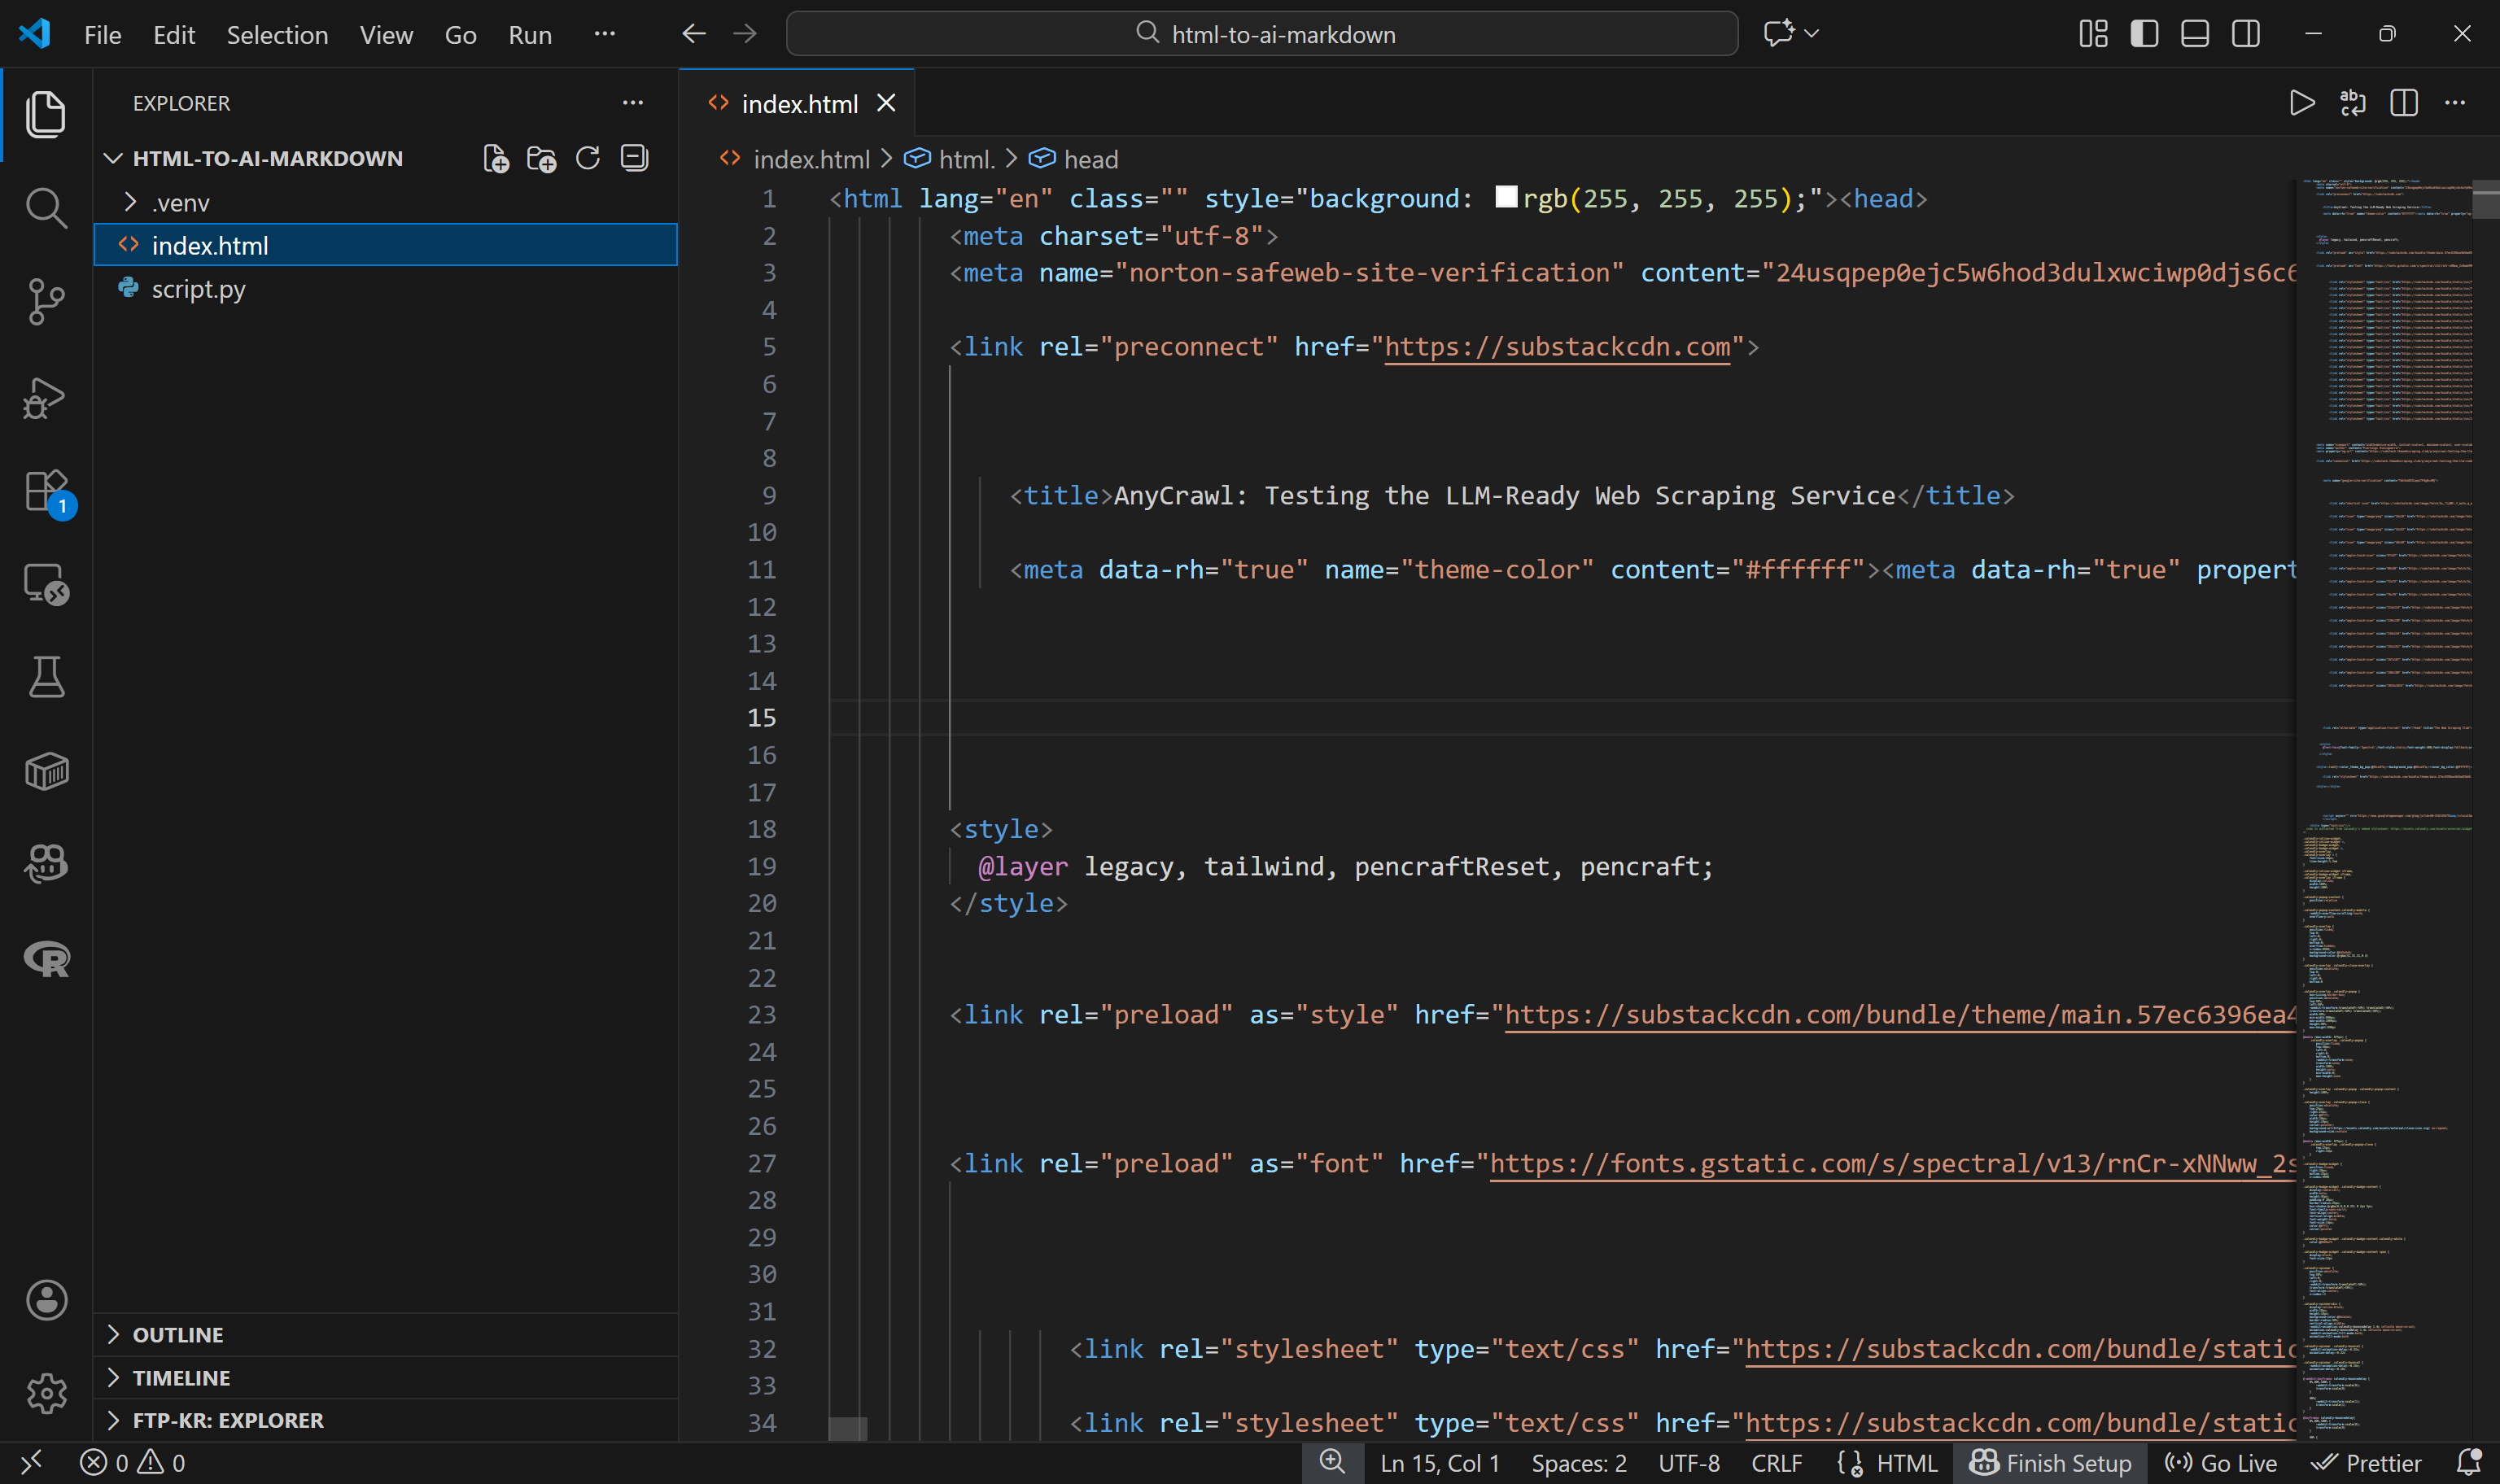Click the Refresh Explorer icon

click(x=588, y=159)
